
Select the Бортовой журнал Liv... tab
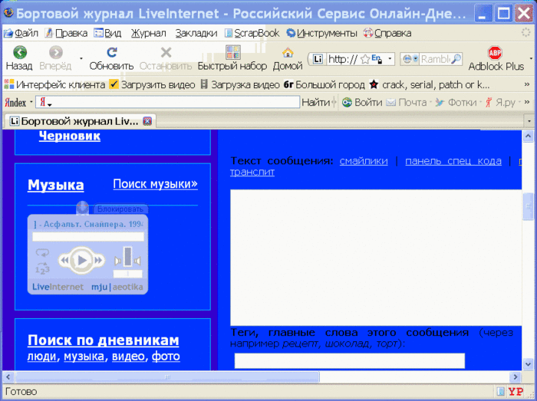(x=80, y=121)
